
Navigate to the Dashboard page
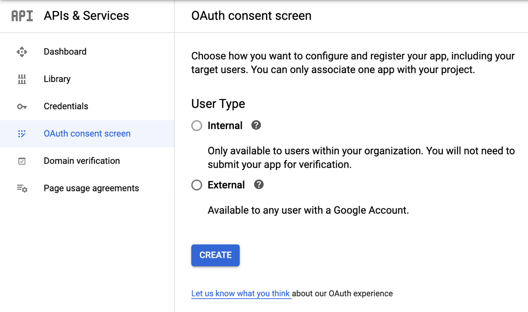point(65,52)
